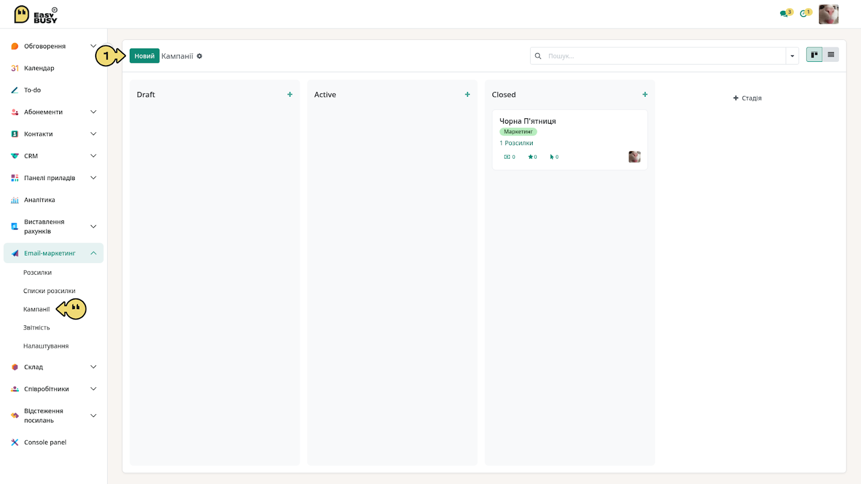The height and width of the screenshot is (484, 861).
Task: Click the CRM sidebar icon
Action: click(15, 156)
